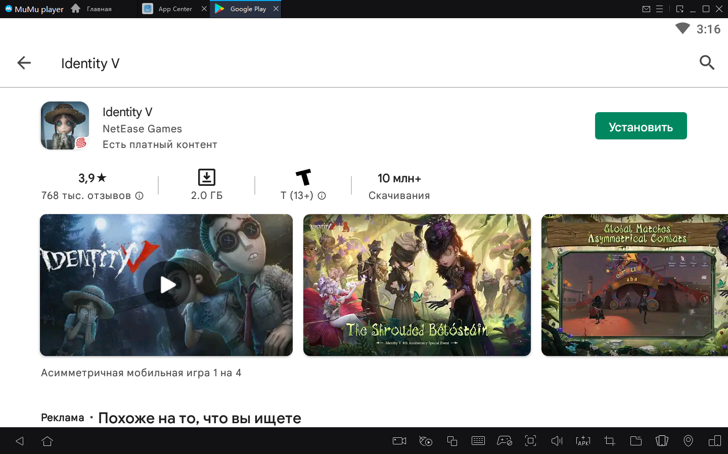
Task: Show age rating info beside T (13+)
Action: click(322, 195)
